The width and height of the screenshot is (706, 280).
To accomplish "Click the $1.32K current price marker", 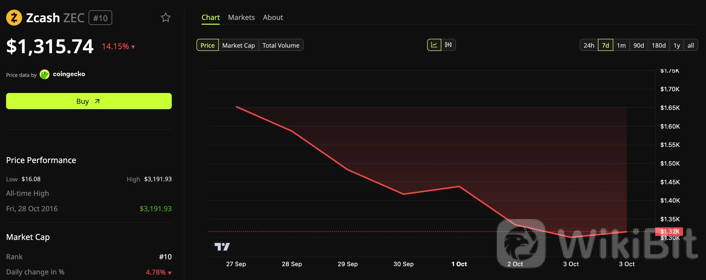I will tap(669, 231).
